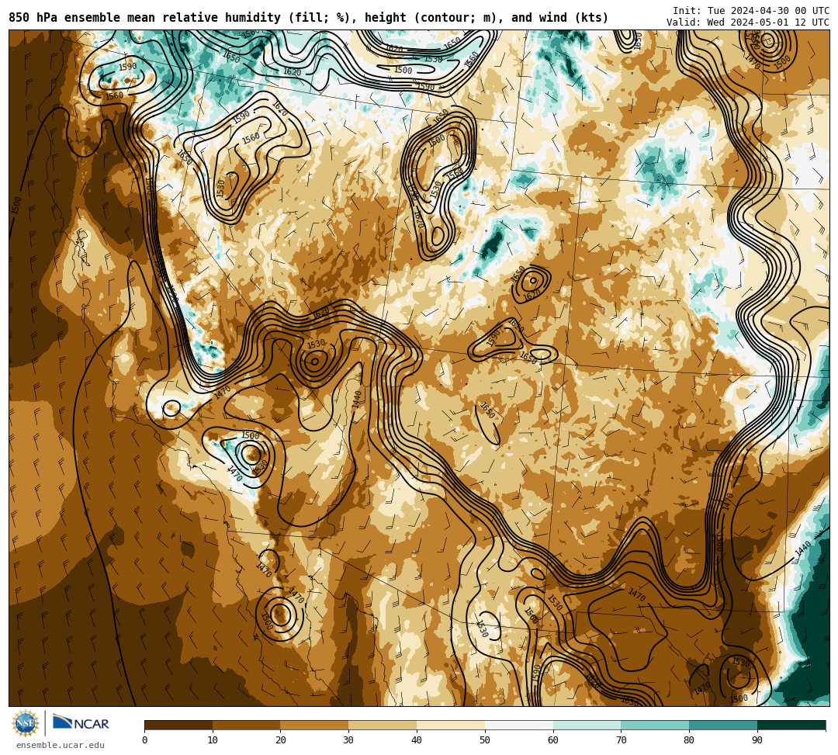This screenshot has width=838, height=755.
Task: Pick the darkest green 90–100% colorbar segment
Action: (791, 725)
